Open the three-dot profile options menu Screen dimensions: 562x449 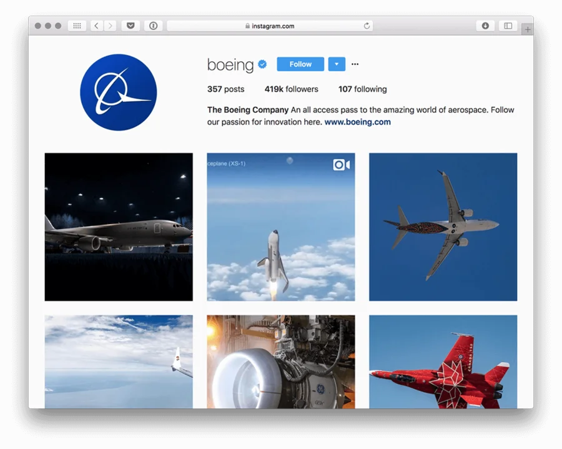pyautogui.click(x=355, y=64)
